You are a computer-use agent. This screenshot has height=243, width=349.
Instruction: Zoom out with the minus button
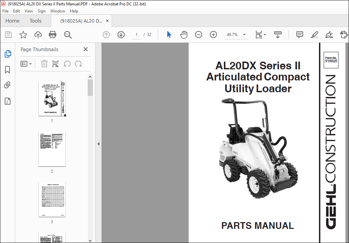click(x=199, y=35)
